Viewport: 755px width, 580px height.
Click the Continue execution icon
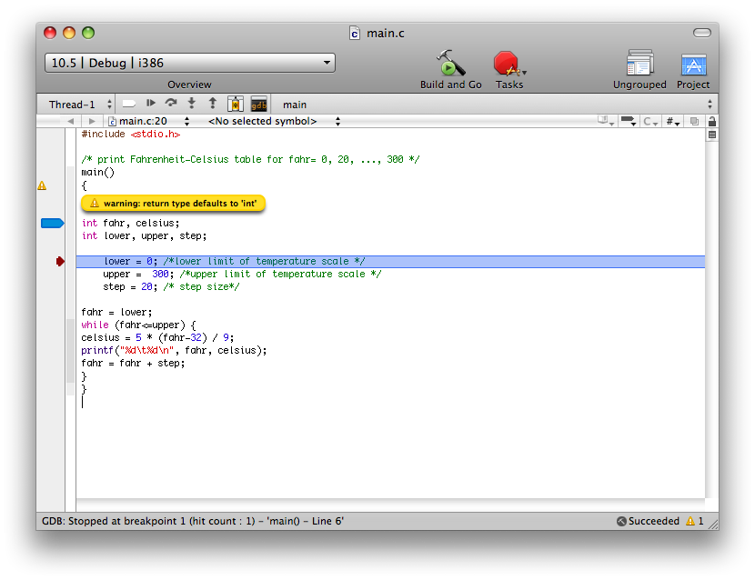click(x=151, y=103)
